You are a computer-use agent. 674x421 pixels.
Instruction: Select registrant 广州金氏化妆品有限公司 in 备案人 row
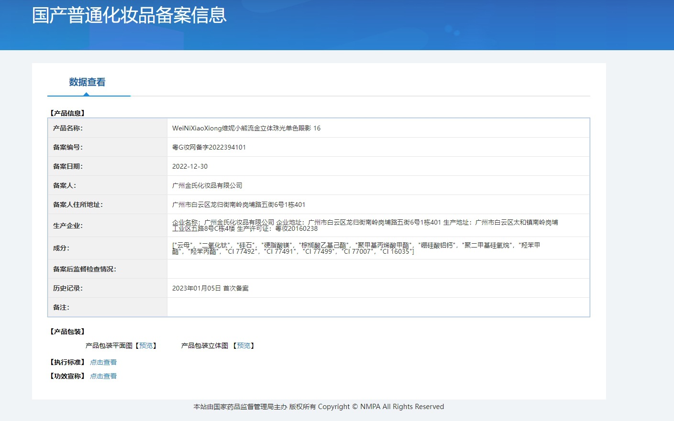tap(207, 185)
